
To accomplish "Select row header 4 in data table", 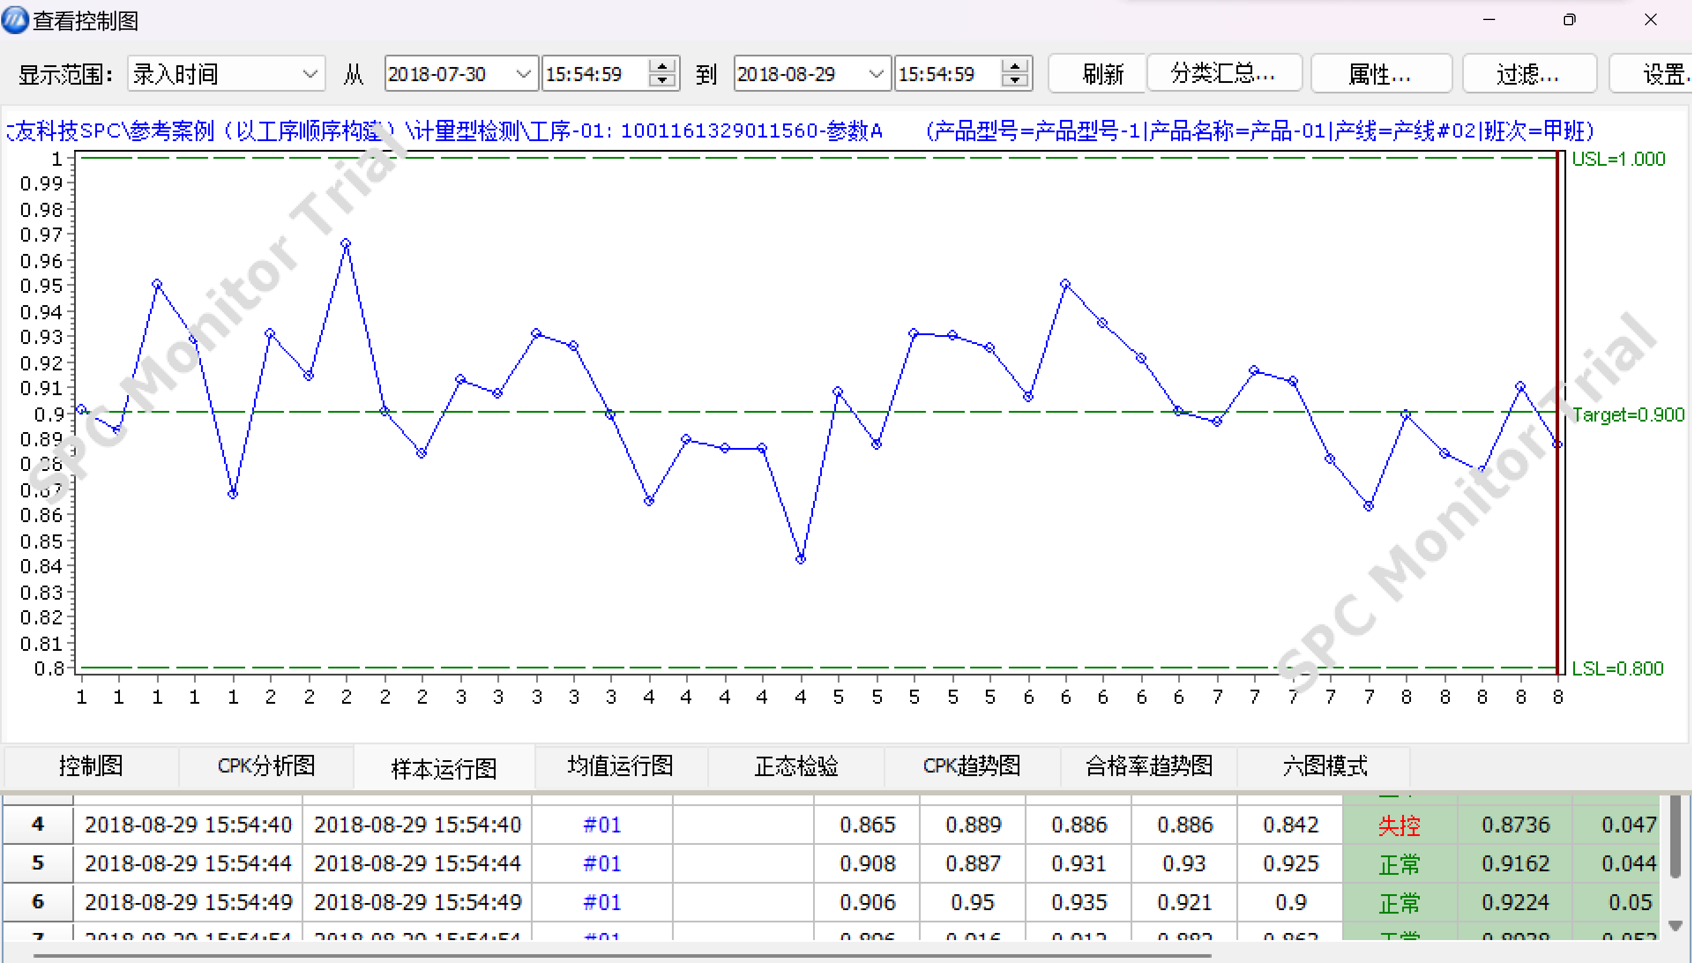I will coord(38,824).
